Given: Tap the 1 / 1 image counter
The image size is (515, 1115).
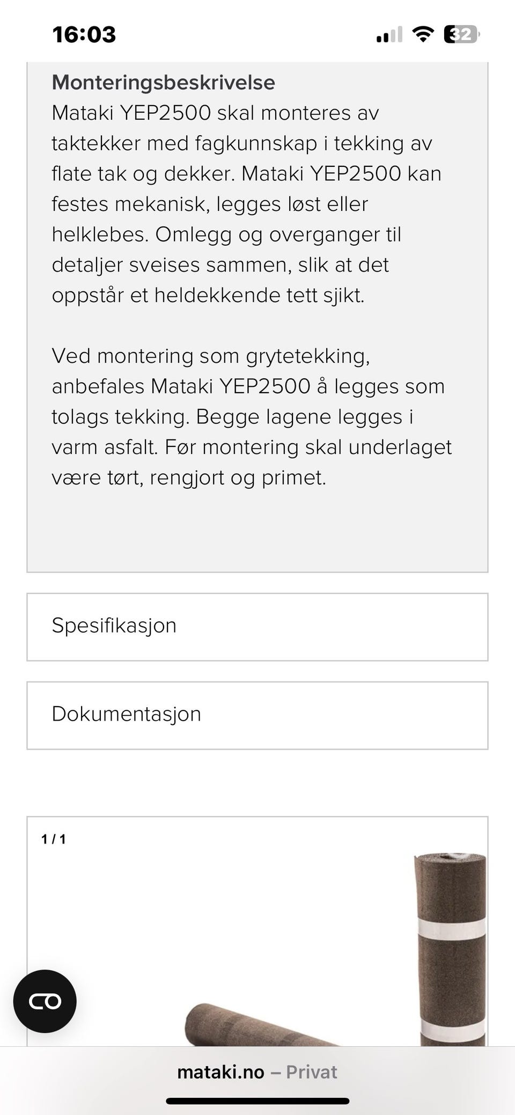Looking at the screenshot, I should coord(54,839).
